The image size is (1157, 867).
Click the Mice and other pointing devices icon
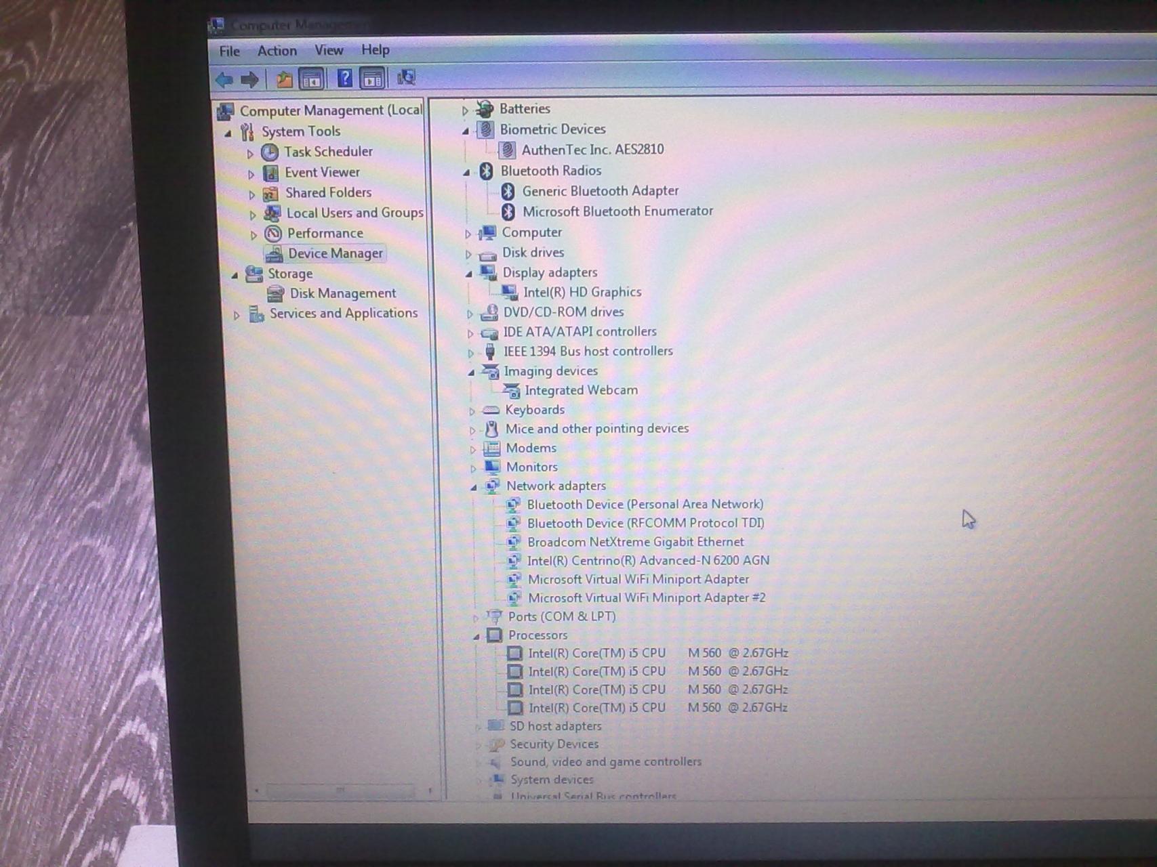[491, 429]
